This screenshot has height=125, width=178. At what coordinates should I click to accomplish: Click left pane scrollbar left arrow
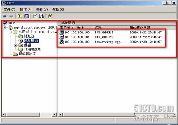click(x=4, y=115)
